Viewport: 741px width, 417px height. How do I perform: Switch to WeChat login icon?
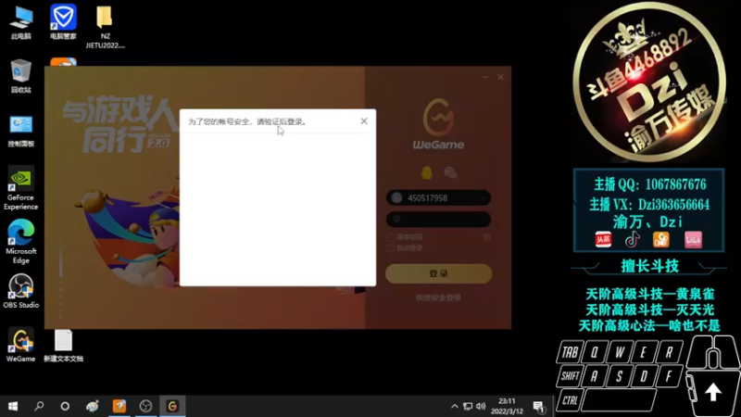(450, 172)
